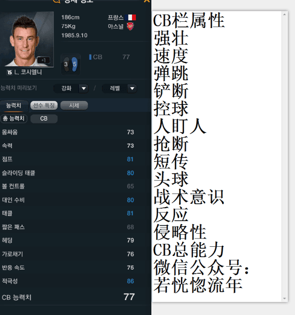295x315 pixels.
Task: Switch to the 능력치 tab
Action: [14, 105]
